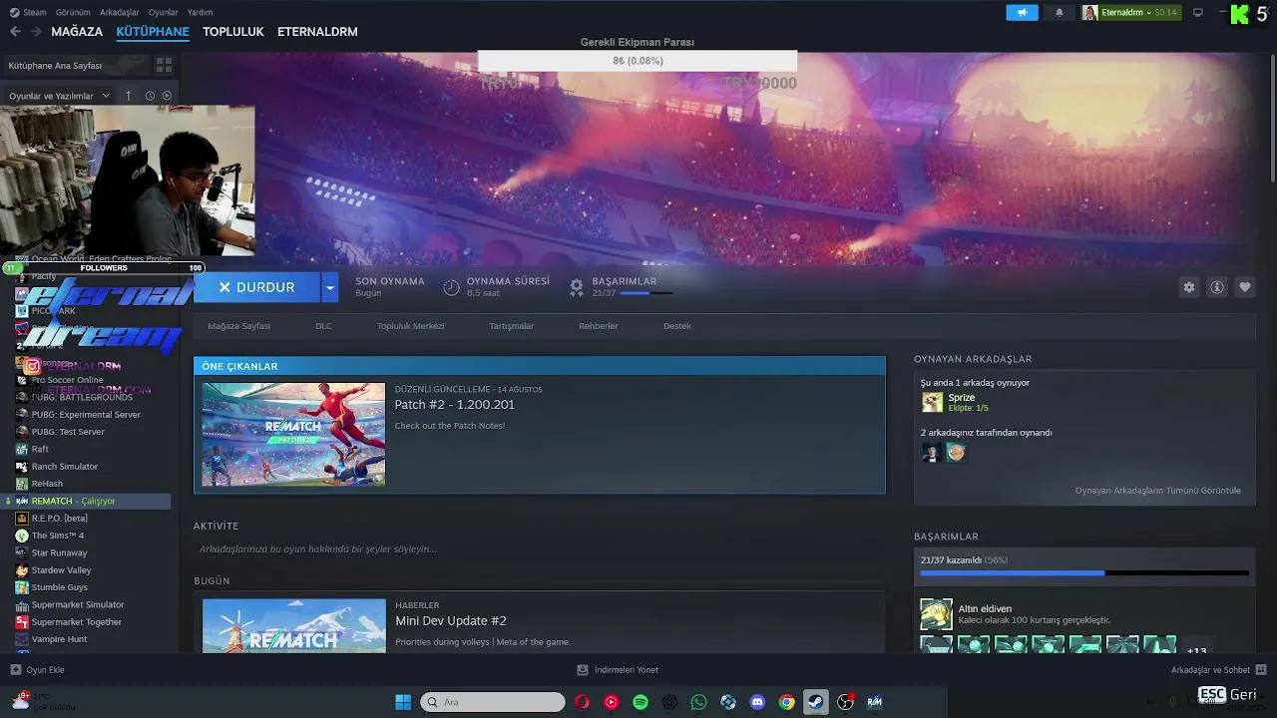This screenshot has width=1277, height=718.
Task: Open the Tartışmalar tab
Action: coord(511,326)
